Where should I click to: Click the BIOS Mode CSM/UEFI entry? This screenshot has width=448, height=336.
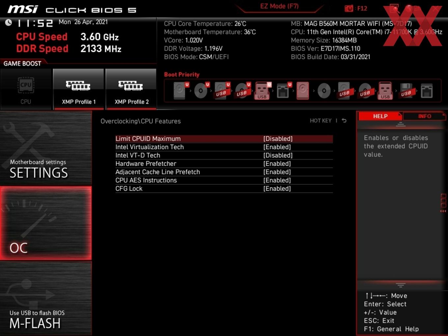pyautogui.click(x=196, y=57)
